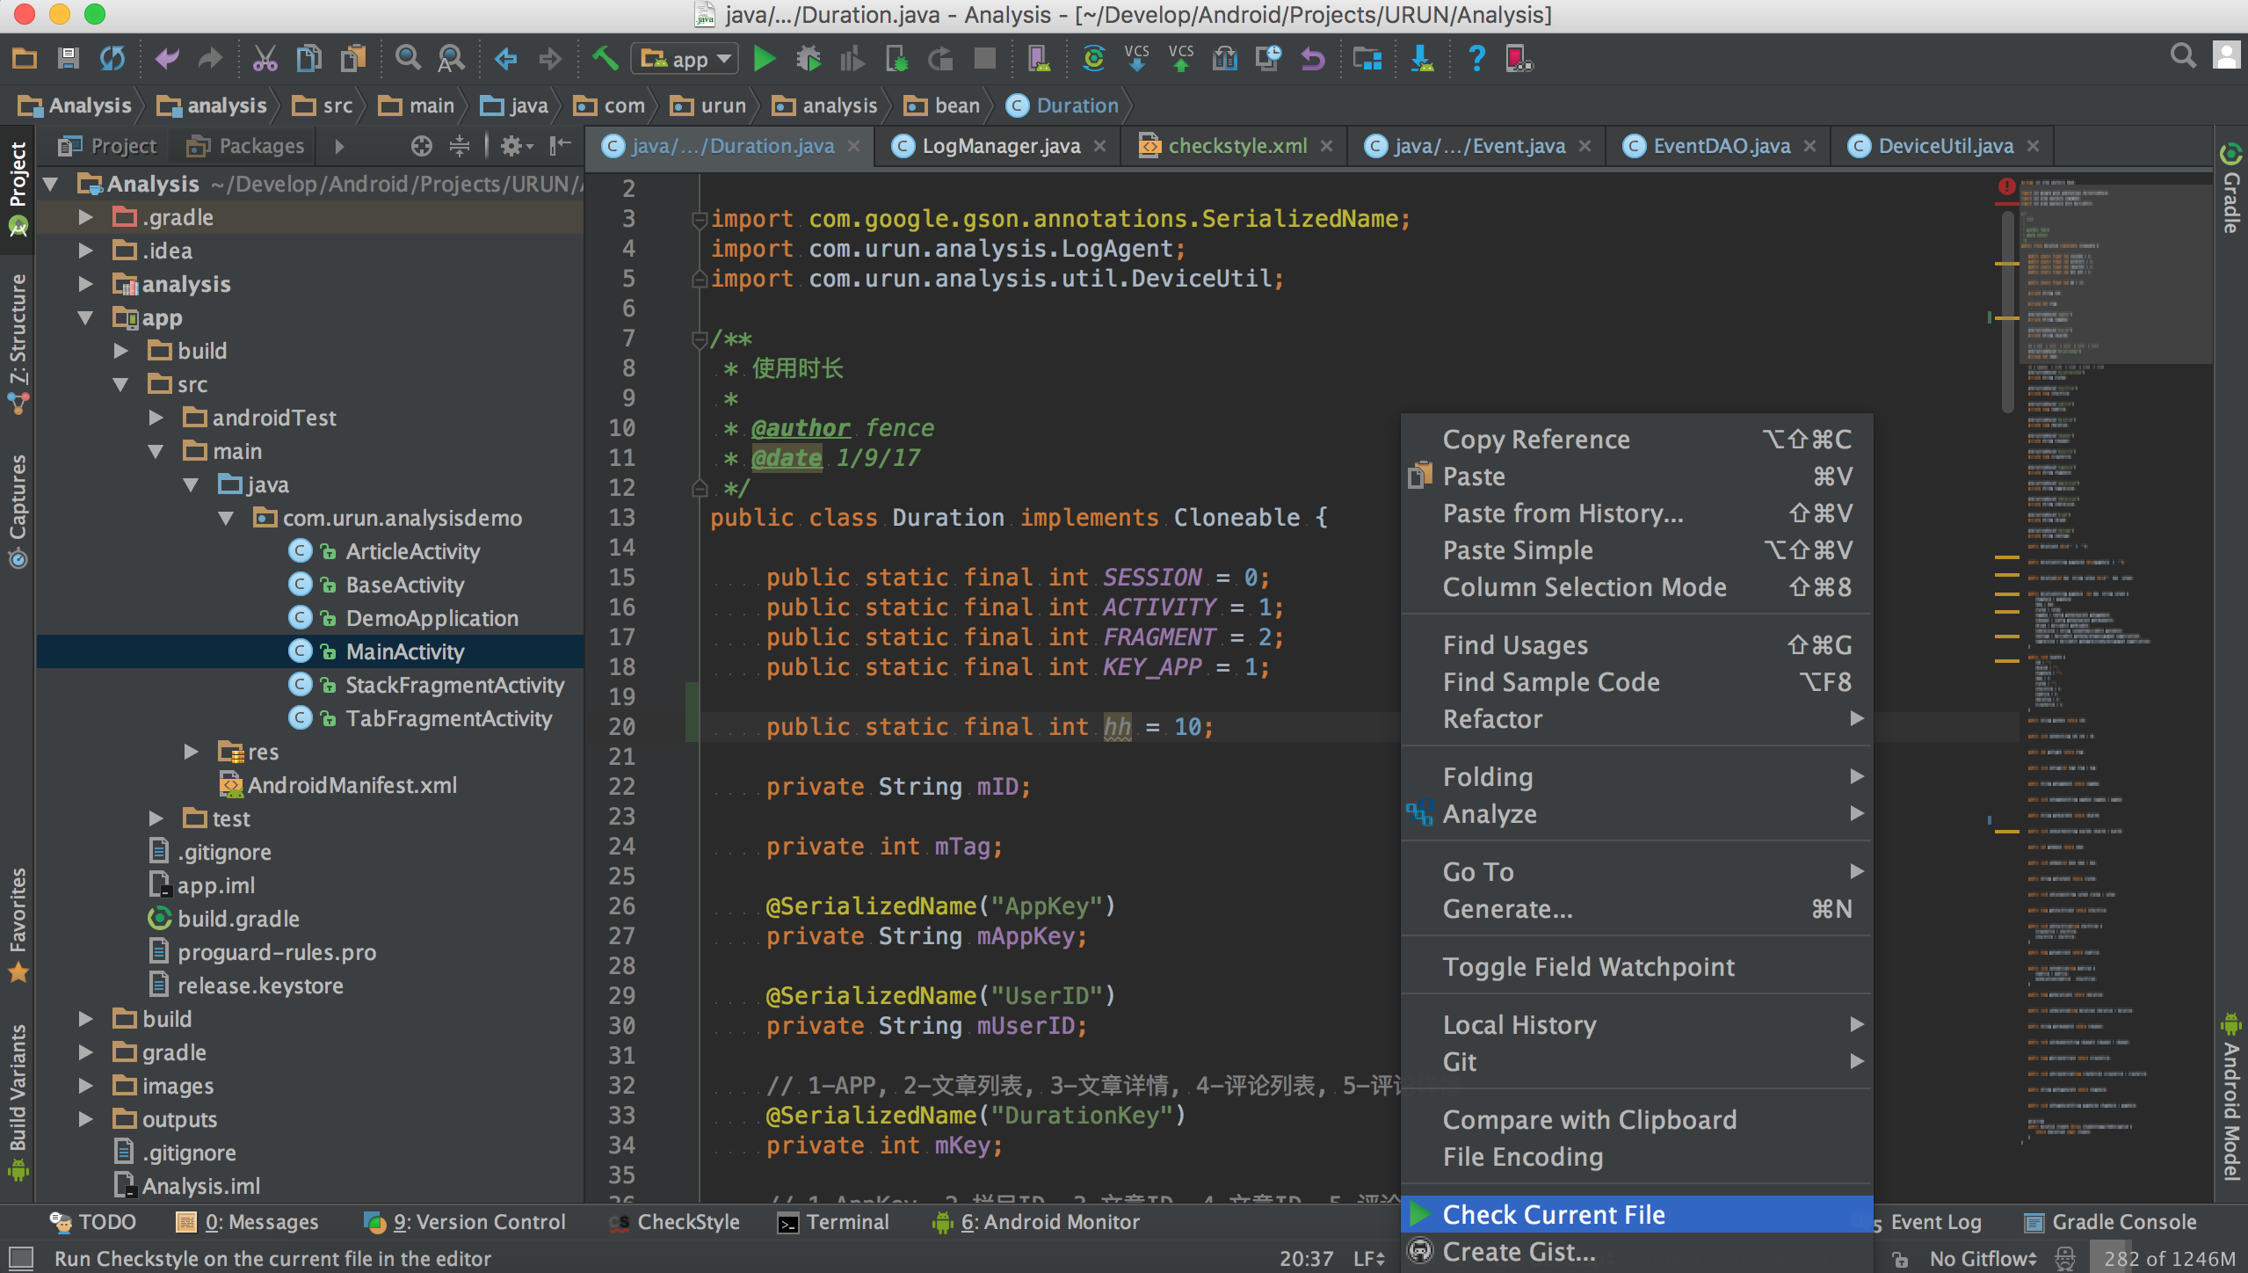Toggle the CheckStyle tool window
Screen dimensions: 2248x1273
coord(675,1222)
